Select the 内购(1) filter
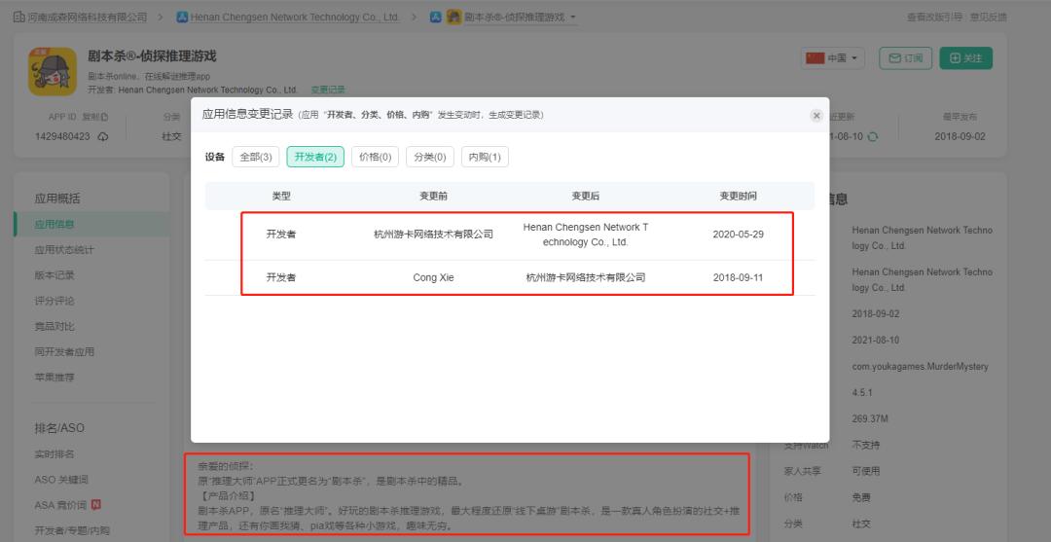1051x542 pixels. point(485,157)
